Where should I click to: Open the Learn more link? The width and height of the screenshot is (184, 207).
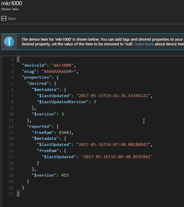(x=144, y=44)
